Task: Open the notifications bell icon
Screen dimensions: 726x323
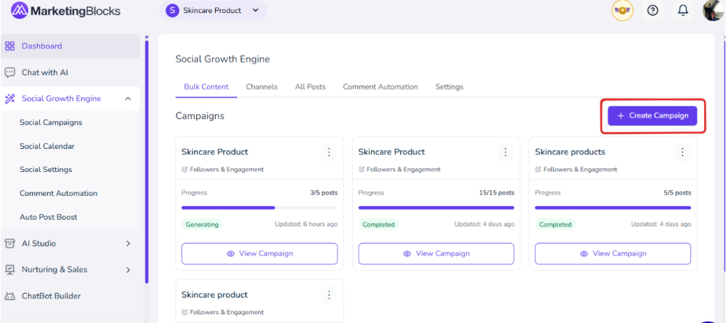Action: (x=682, y=11)
